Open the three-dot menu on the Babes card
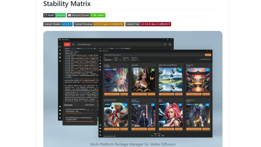The height and width of the screenshot is (147, 261). (x=181, y=100)
